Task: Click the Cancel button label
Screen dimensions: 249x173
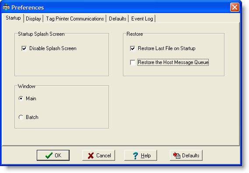Action: coord(104,156)
